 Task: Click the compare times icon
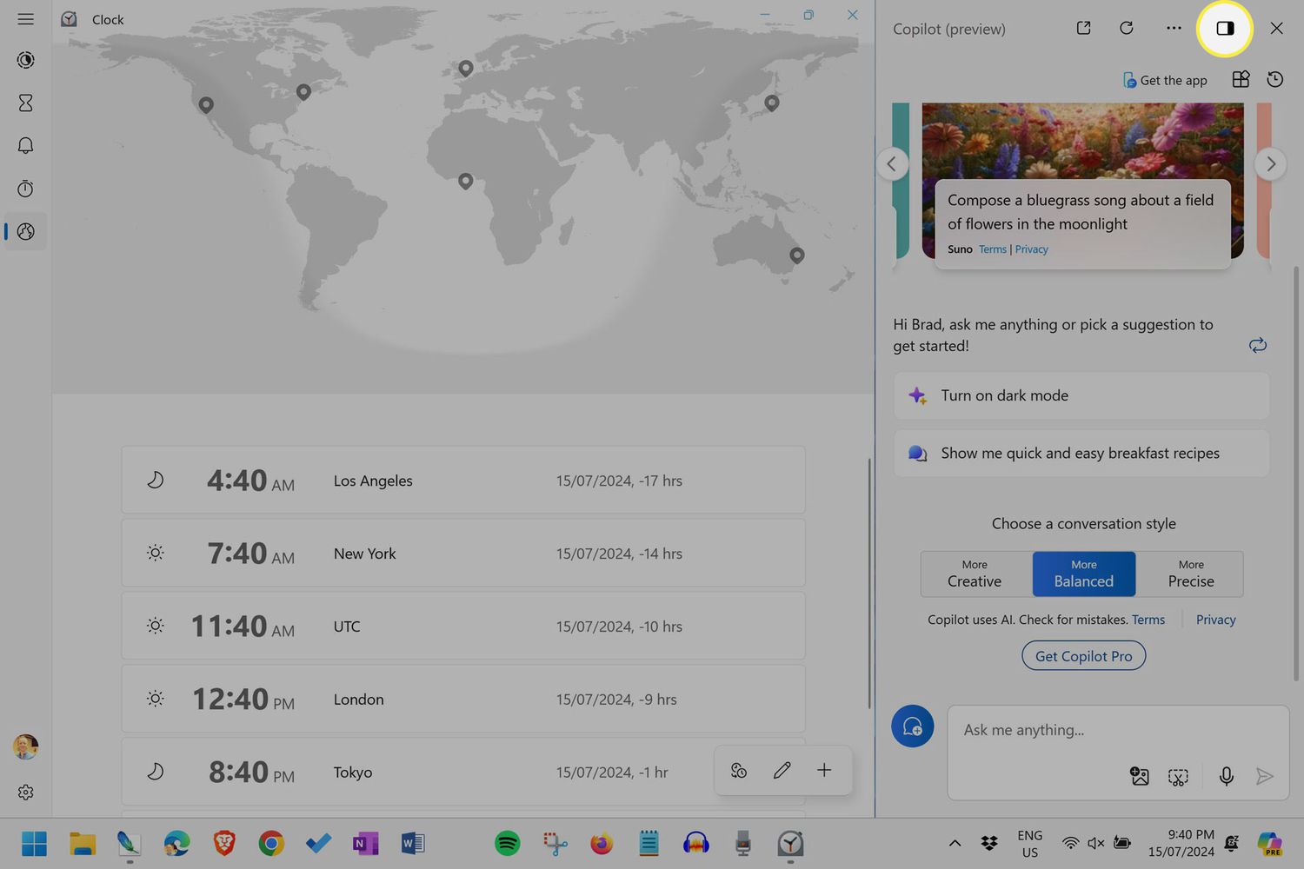[739, 770]
